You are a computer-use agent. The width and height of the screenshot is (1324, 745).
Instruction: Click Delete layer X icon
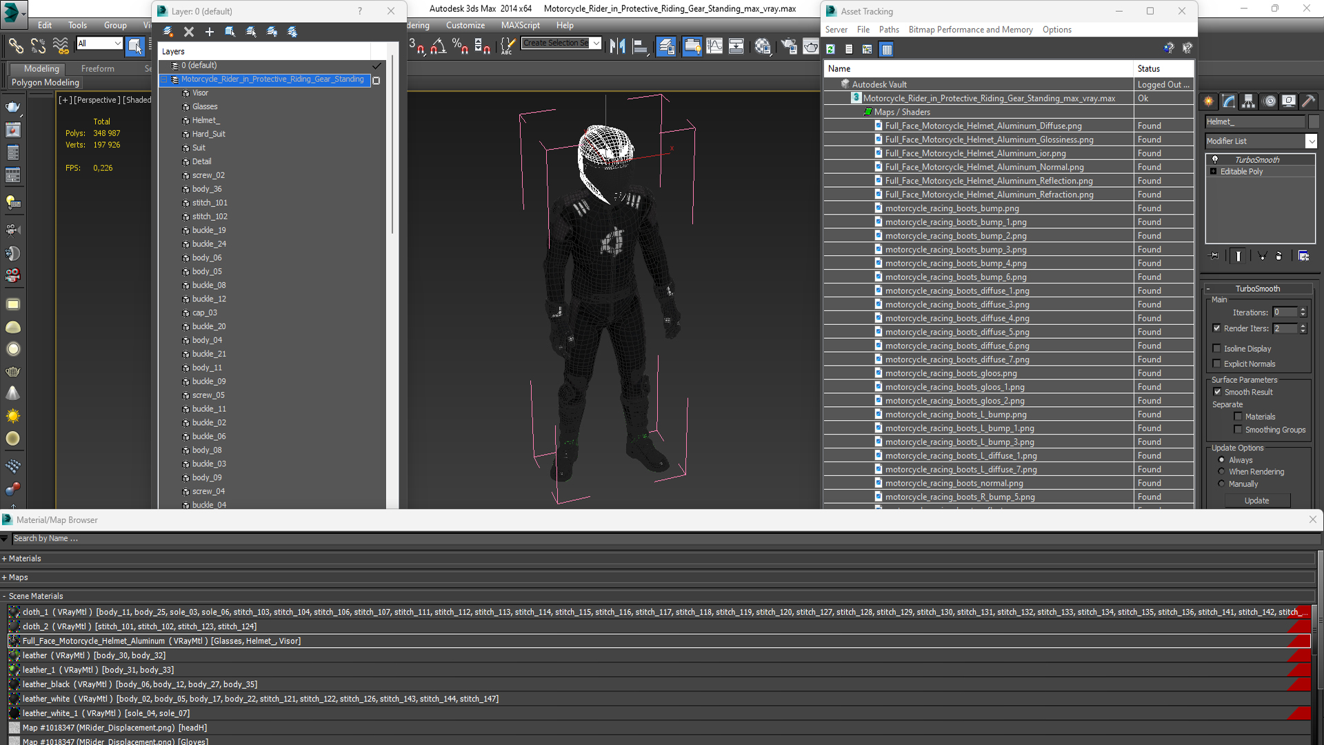(x=189, y=32)
